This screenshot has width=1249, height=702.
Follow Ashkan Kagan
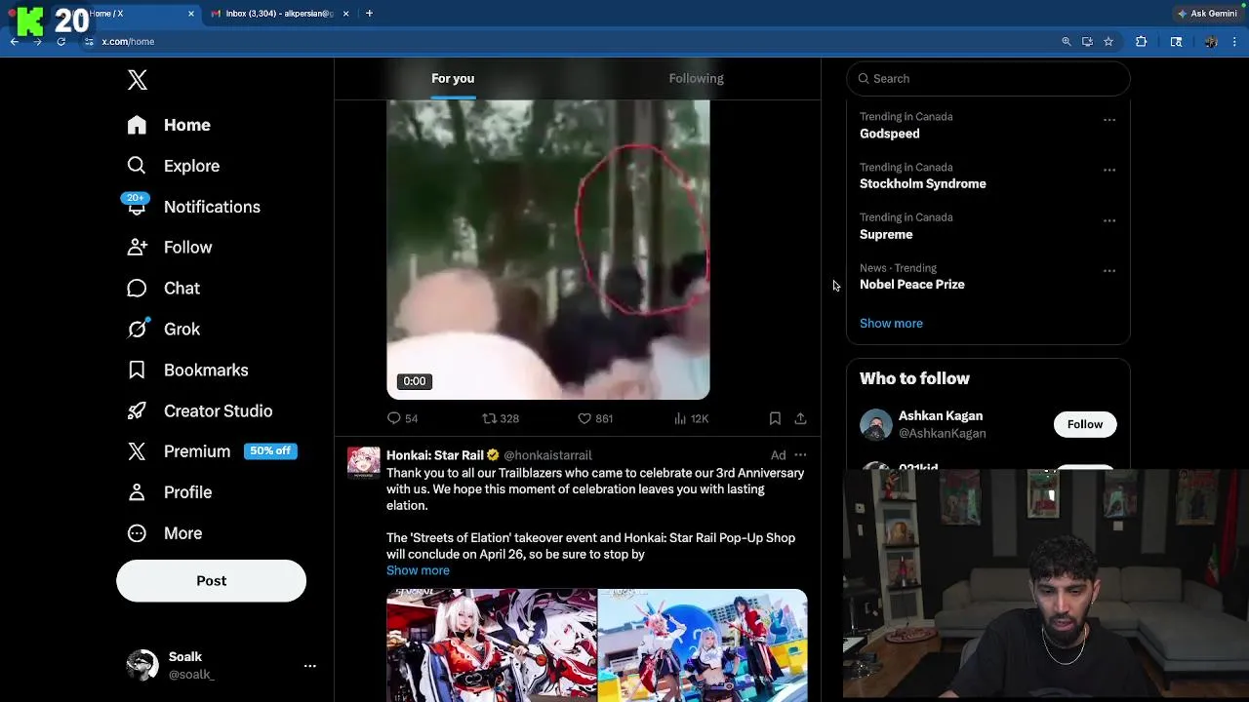[x=1084, y=424]
